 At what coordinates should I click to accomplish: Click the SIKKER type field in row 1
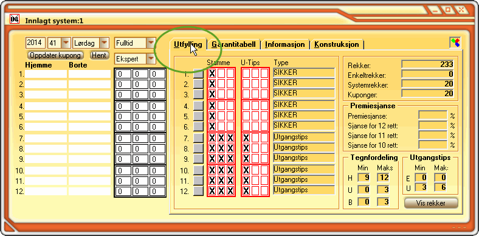click(304, 73)
